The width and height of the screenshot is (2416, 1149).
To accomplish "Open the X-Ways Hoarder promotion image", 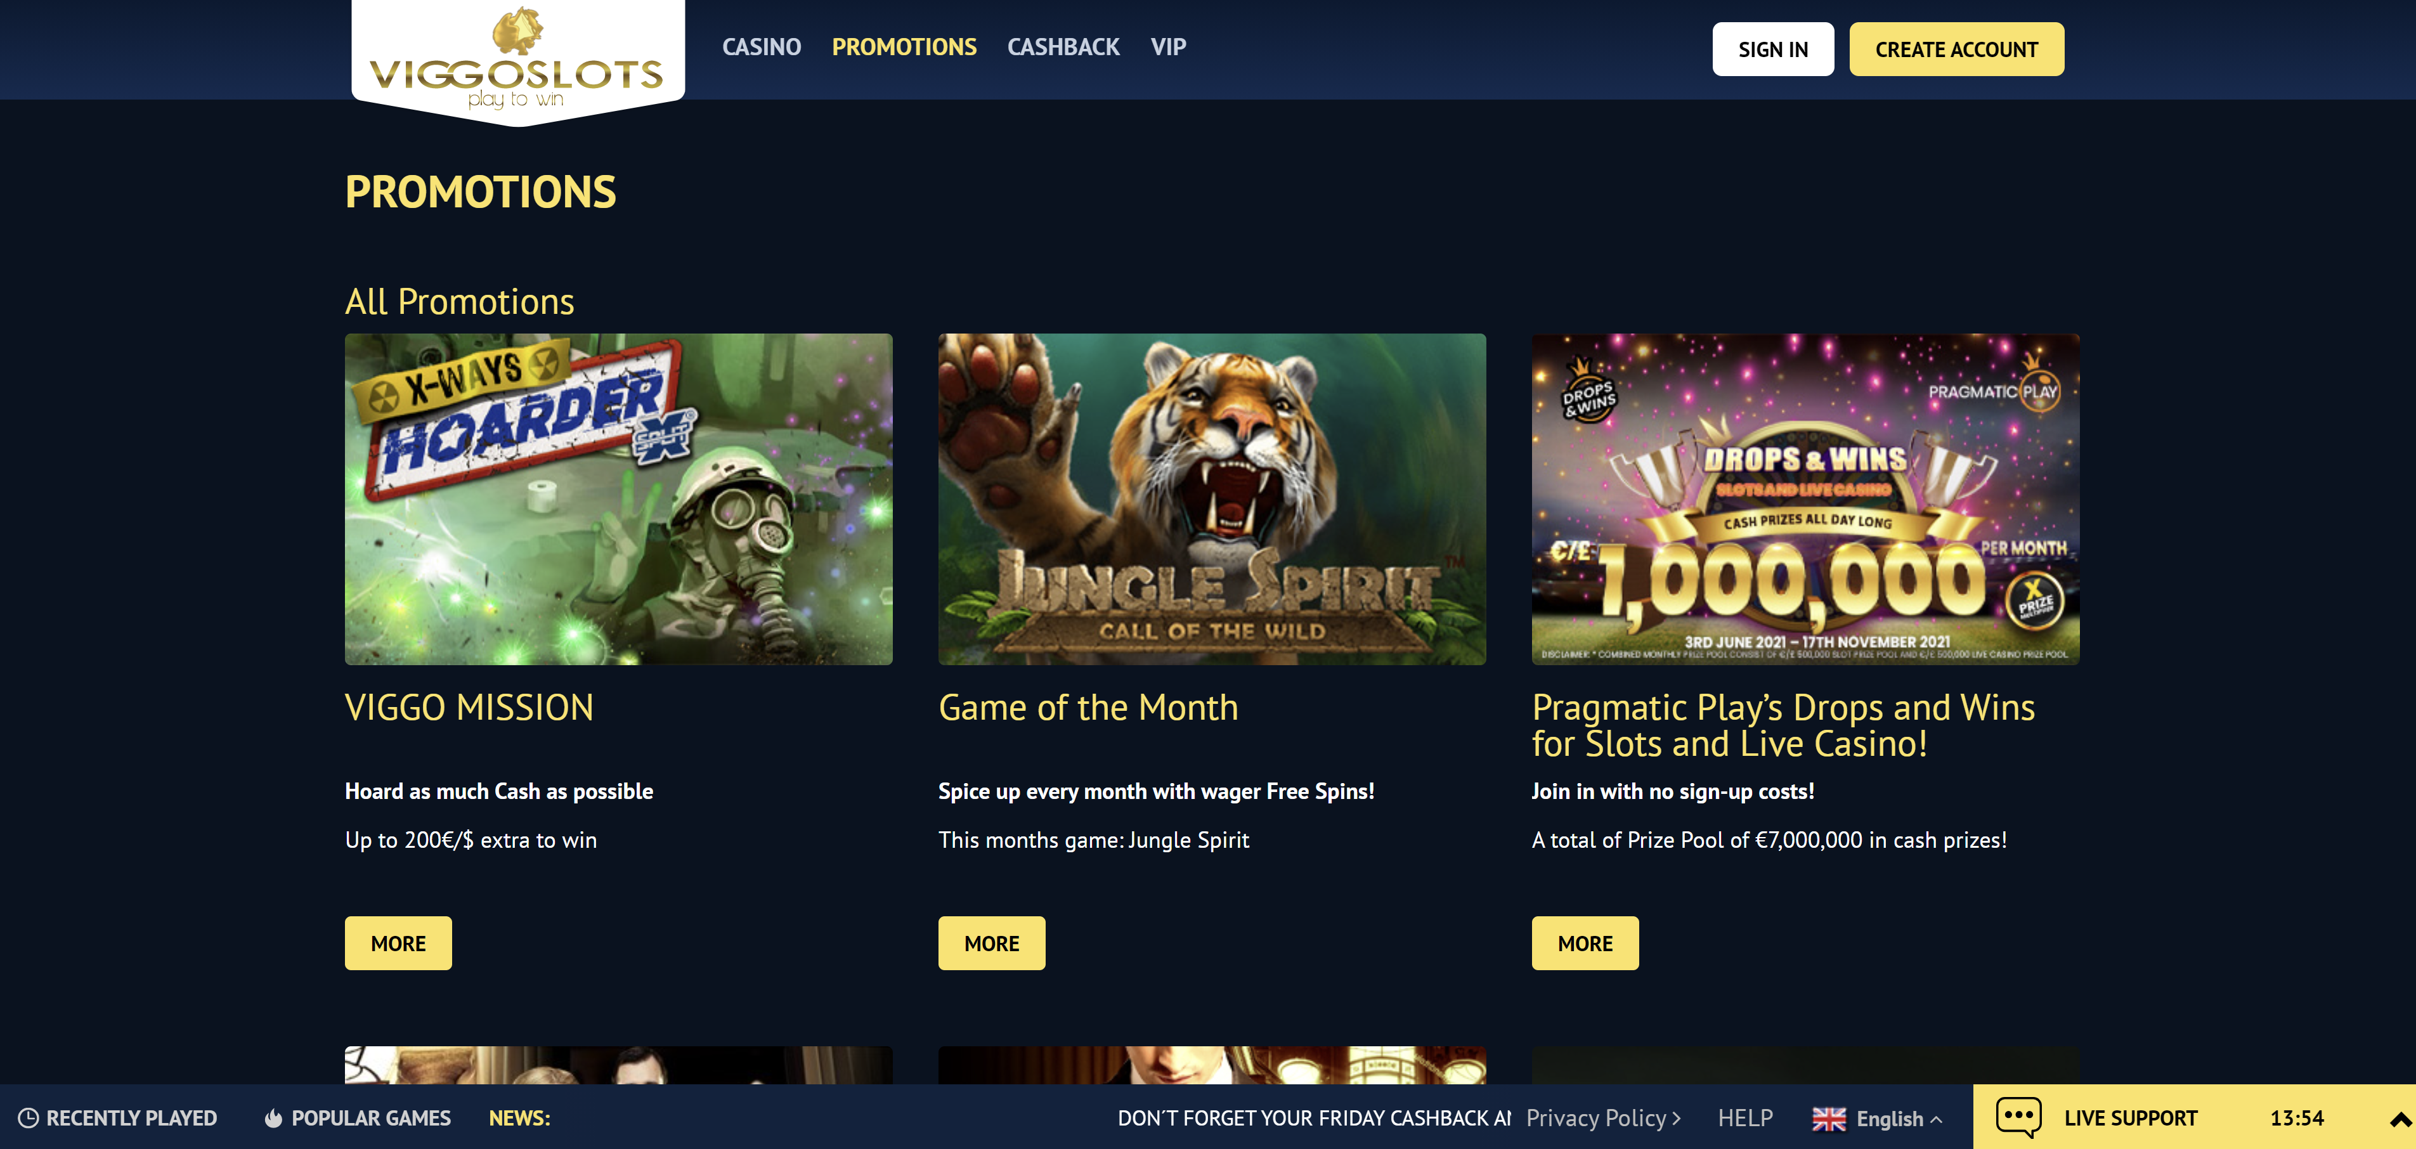I will click(618, 499).
